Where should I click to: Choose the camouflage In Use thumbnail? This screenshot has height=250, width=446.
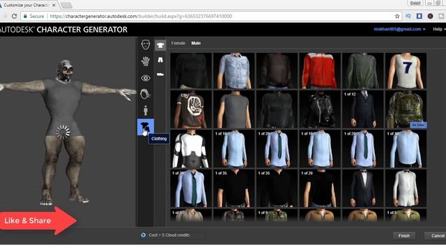click(x=406, y=110)
